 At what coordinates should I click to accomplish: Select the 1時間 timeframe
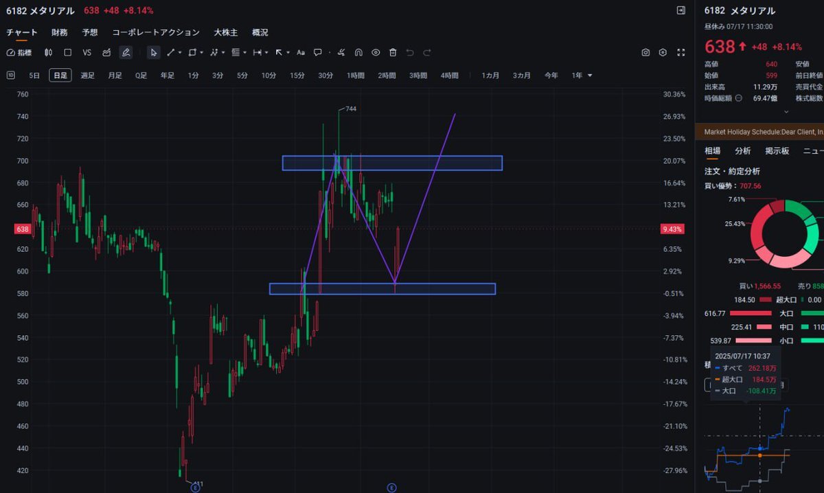tap(356, 75)
